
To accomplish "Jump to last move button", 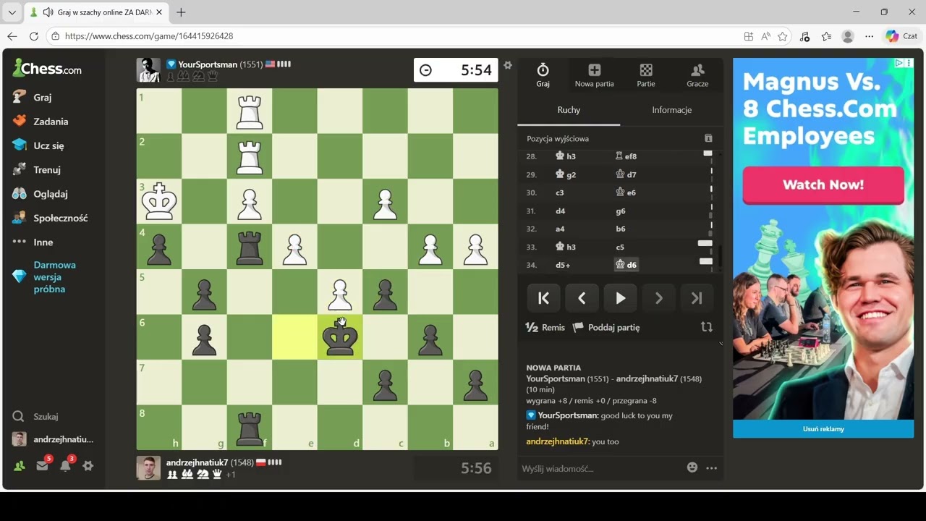I will click(697, 298).
